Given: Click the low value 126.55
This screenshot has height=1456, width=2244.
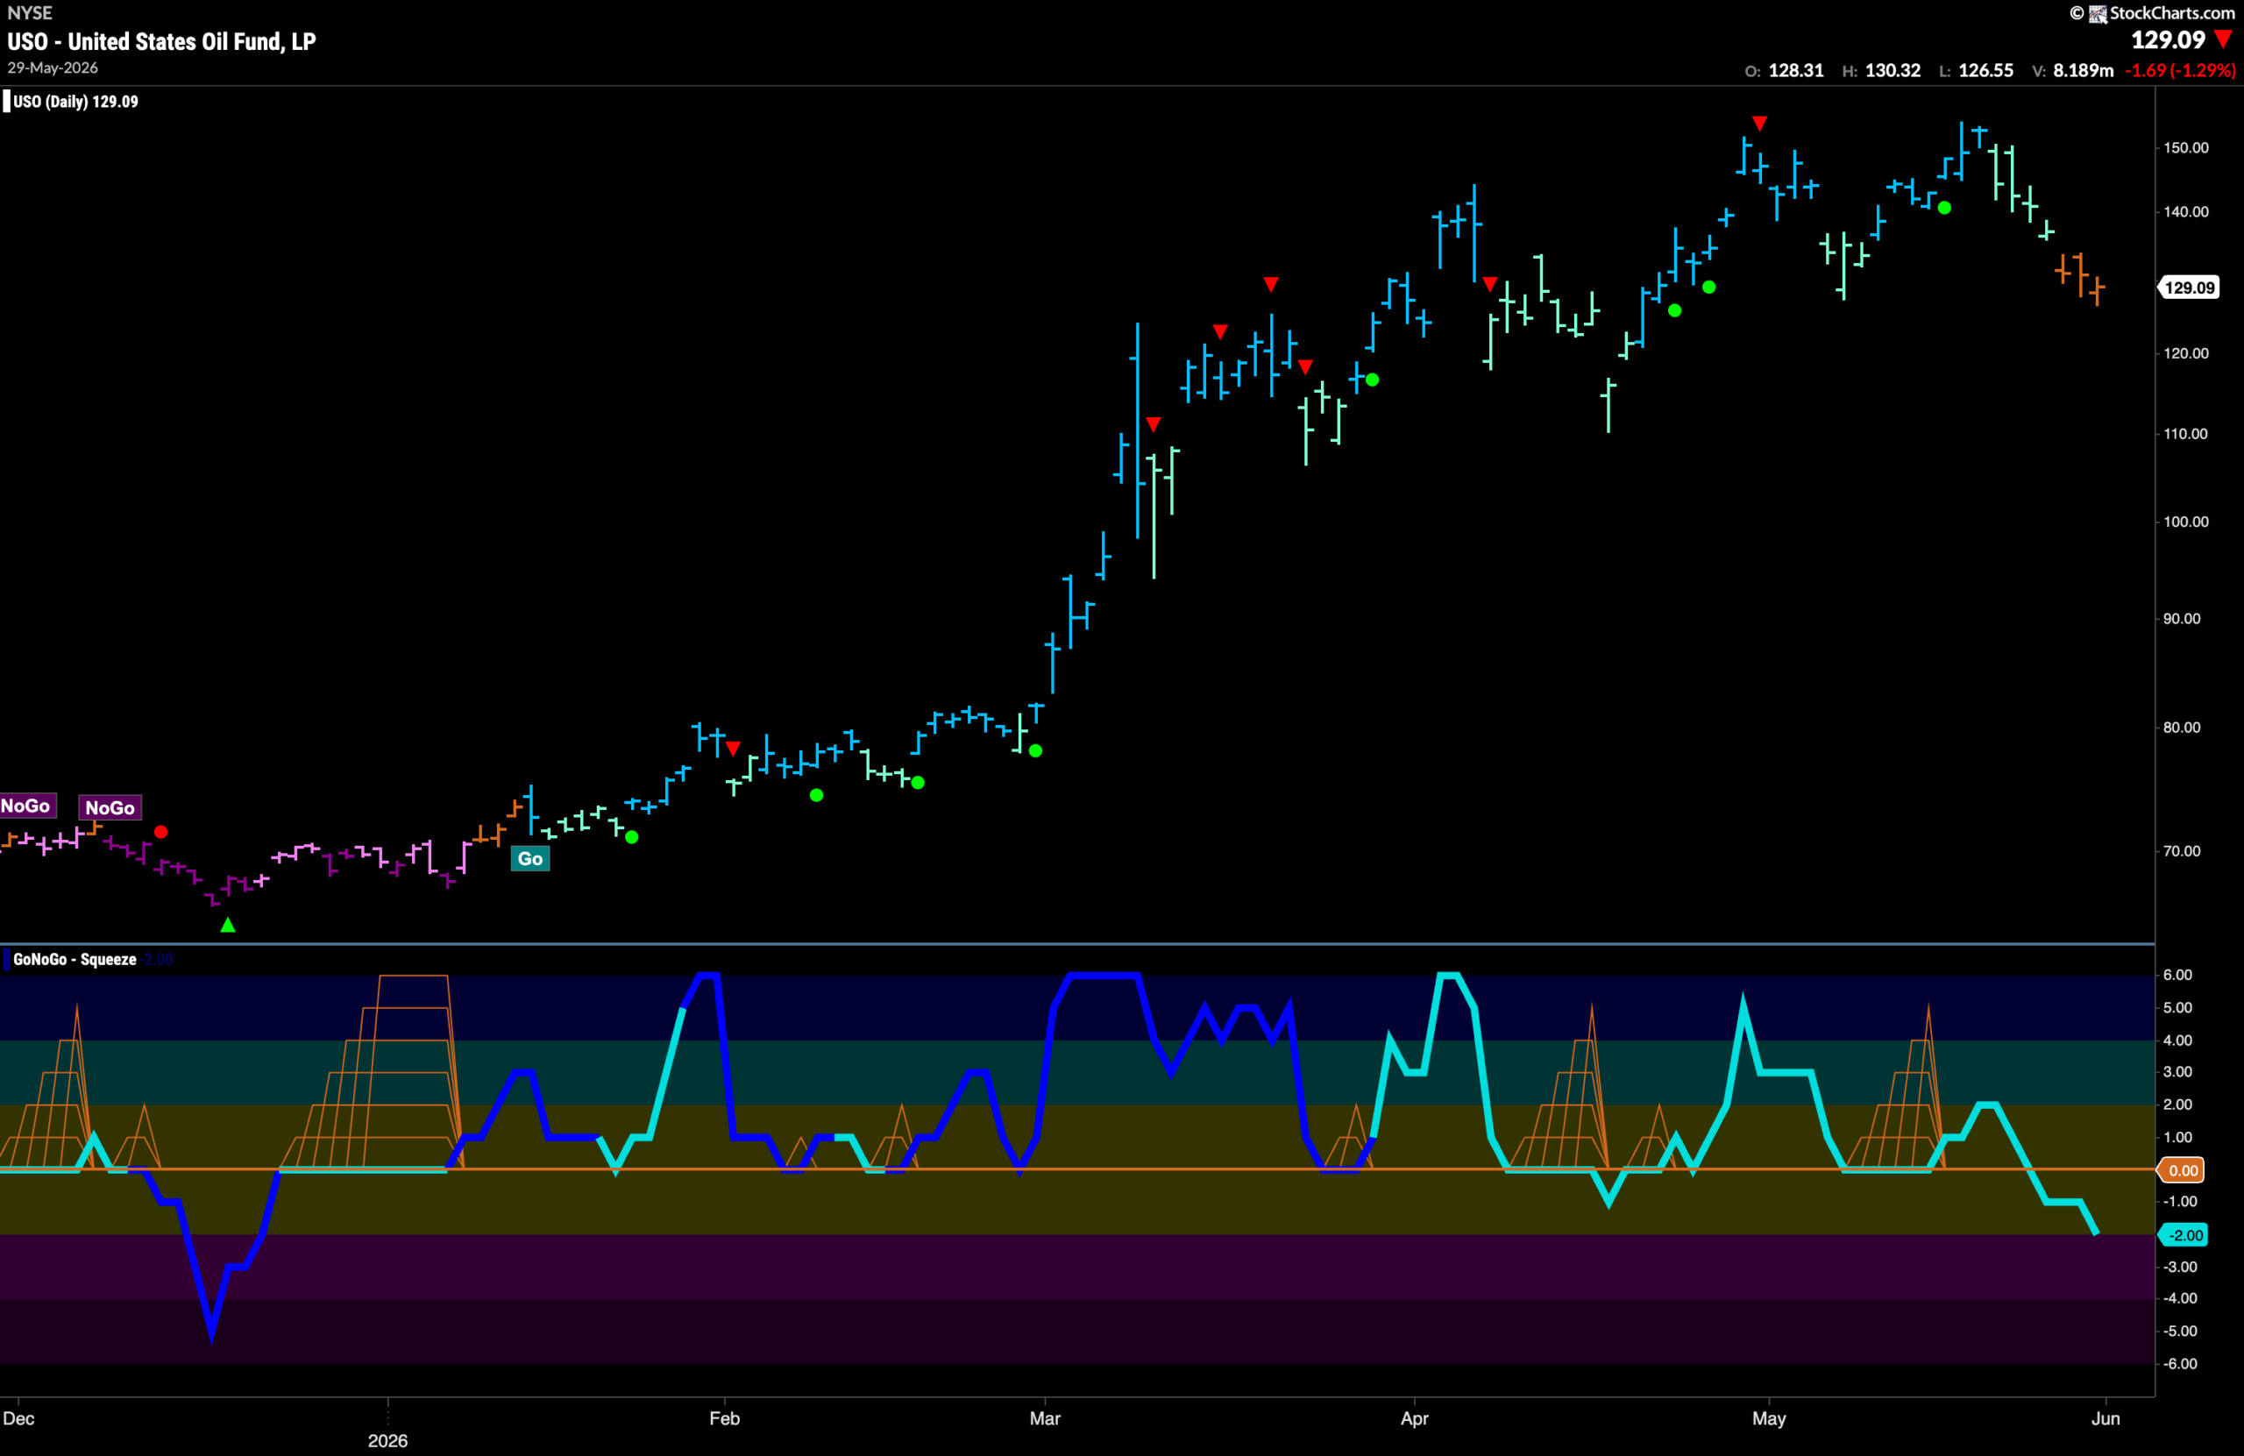Looking at the screenshot, I should point(1985,71).
